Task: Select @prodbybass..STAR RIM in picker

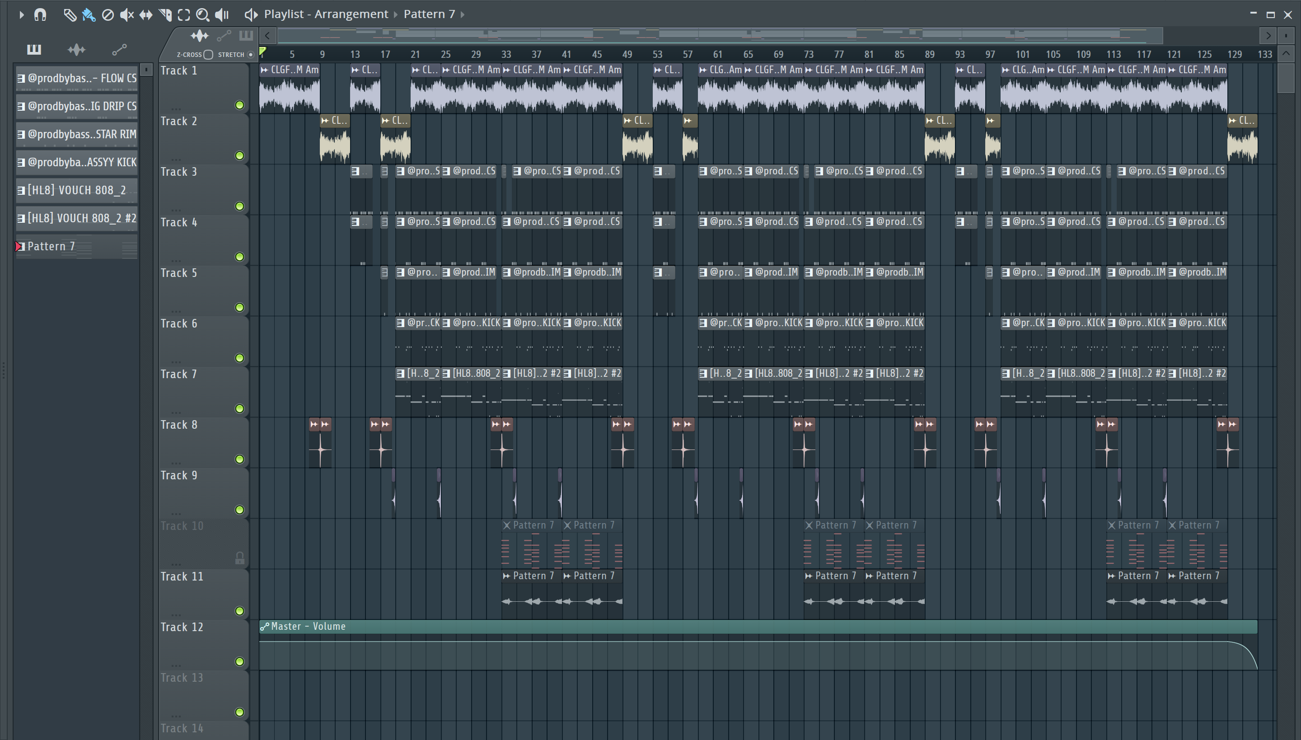Action: [77, 134]
